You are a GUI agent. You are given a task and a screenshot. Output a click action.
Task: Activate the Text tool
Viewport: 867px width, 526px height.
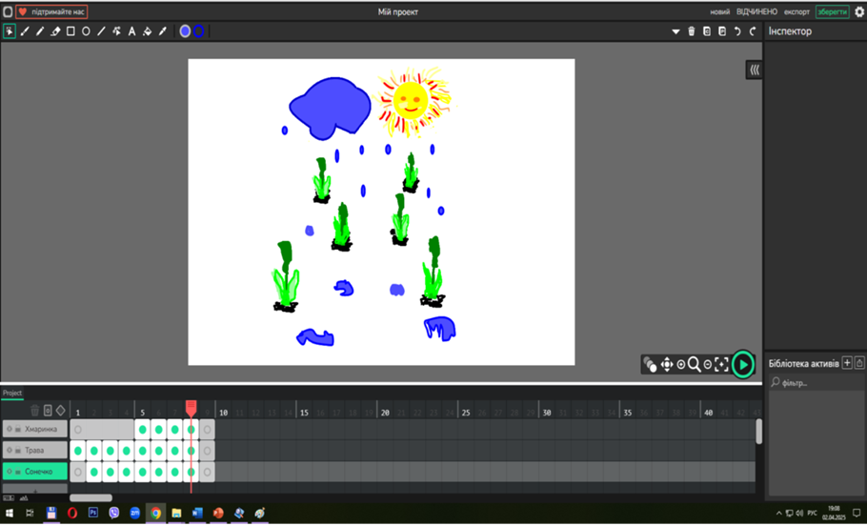[x=131, y=31]
